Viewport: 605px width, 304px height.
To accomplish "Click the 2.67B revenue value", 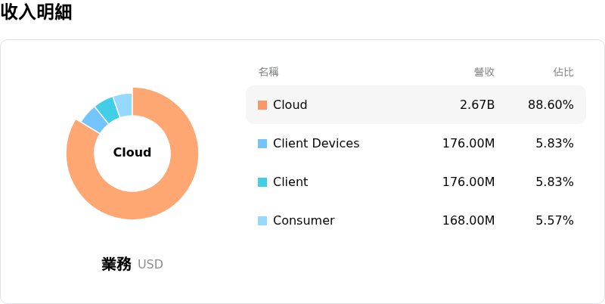I will coord(477,105).
